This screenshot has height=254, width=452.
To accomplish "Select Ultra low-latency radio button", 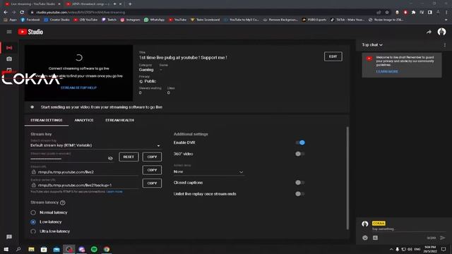I will (x=33, y=231).
